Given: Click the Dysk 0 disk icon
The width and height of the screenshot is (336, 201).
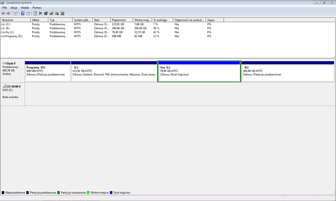Looking at the screenshot, I should click(4, 63).
